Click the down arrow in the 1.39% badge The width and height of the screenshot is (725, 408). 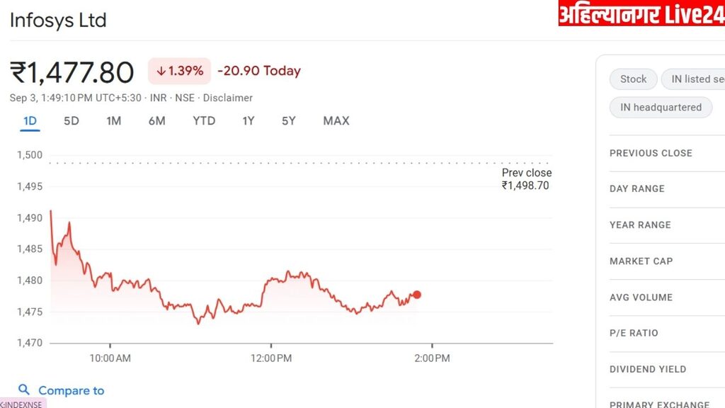(x=161, y=71)
